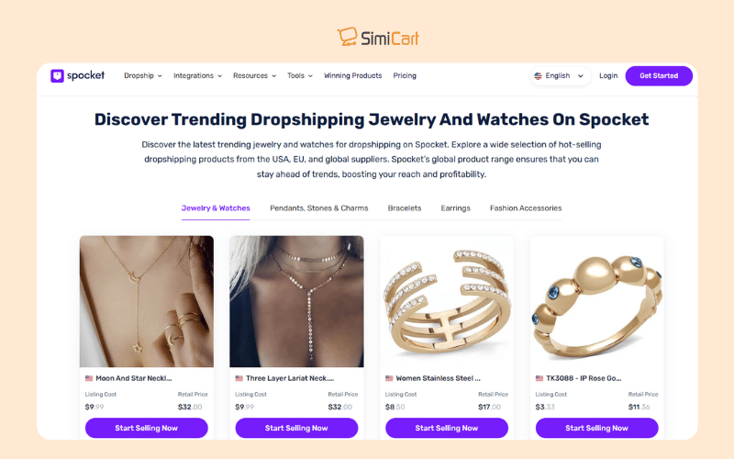Viewport: 734px width, 459px height.
Task: Open the Integrations dropdown
Action: [197, 76]
